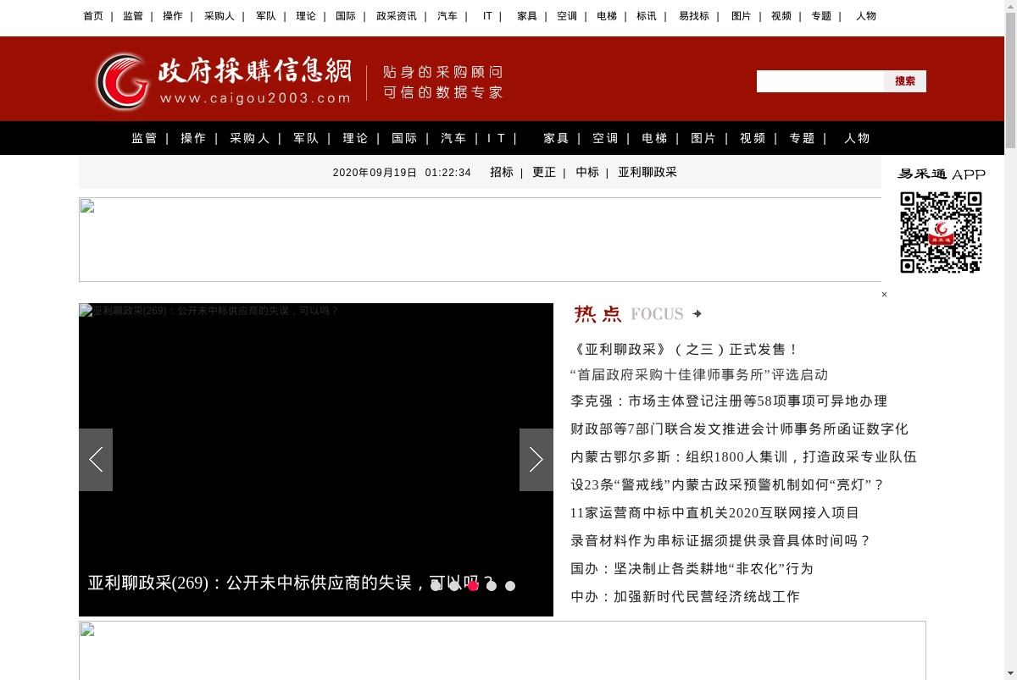Focus the site search input field

pyautogui.click(x=820, y=81)
